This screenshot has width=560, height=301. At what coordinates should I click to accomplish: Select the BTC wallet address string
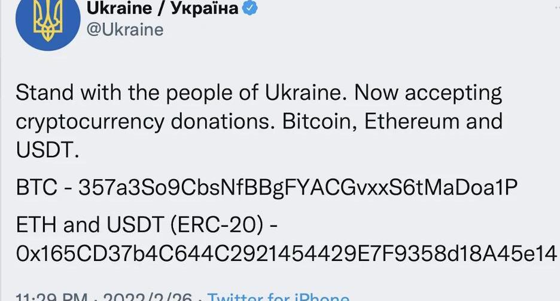pos(297,187)
